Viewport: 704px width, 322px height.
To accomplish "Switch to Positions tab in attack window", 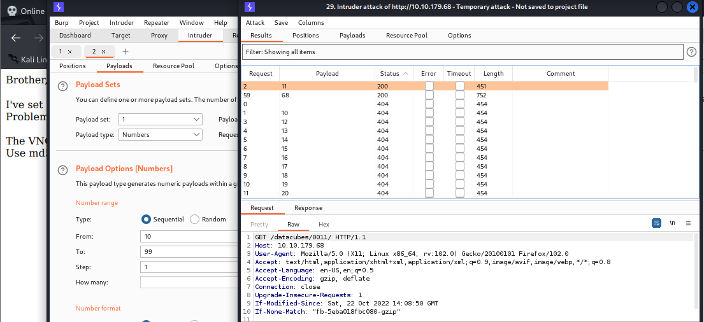I will click(305, 36).
